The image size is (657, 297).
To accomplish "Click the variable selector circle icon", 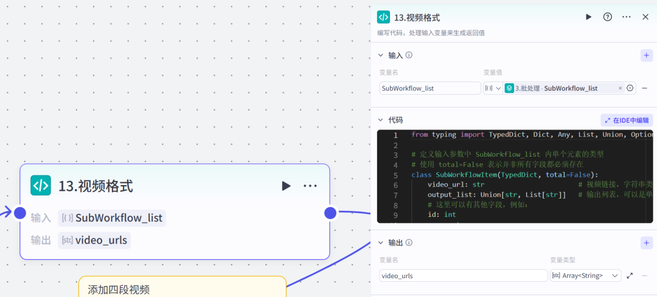I will click(x=630, y=88).
